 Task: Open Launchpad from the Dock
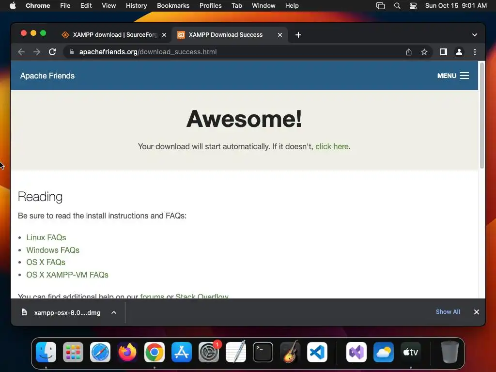73,352
